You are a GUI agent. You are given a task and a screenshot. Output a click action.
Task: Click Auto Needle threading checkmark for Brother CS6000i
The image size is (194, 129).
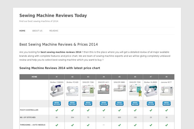coord(57,125)
